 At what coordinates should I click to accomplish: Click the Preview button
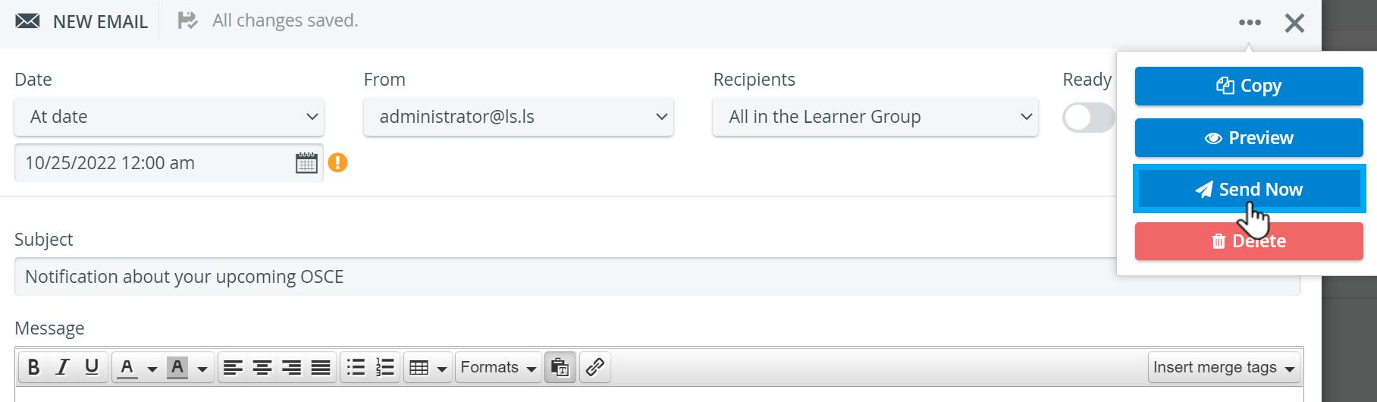tap(1249, 138)
